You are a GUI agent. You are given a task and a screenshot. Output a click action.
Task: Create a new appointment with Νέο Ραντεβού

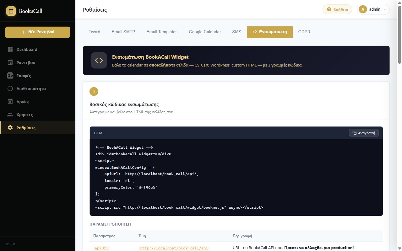pos(38,32)
